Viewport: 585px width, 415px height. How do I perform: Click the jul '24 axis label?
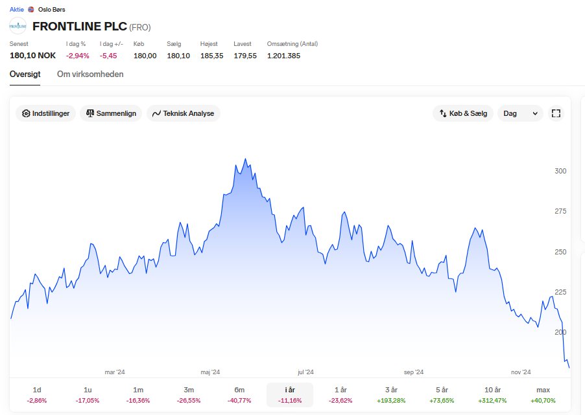305,372
